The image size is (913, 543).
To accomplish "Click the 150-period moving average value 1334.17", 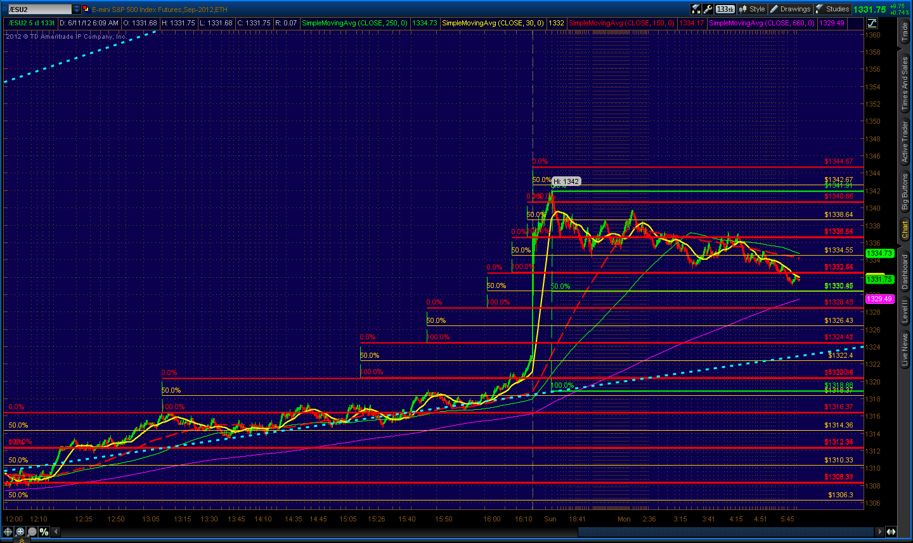I will [691, 23].
